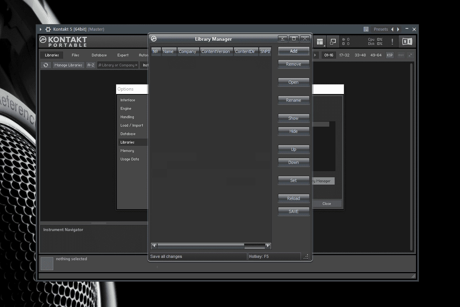This screenshot has width=460, height=307.
Task: Click Rename in Library Manager
Action: (x=294, y=100)
